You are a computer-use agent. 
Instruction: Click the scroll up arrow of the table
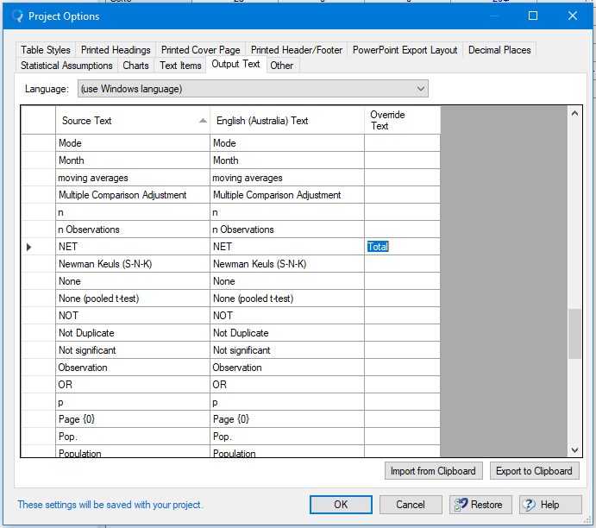click(574, 113)
